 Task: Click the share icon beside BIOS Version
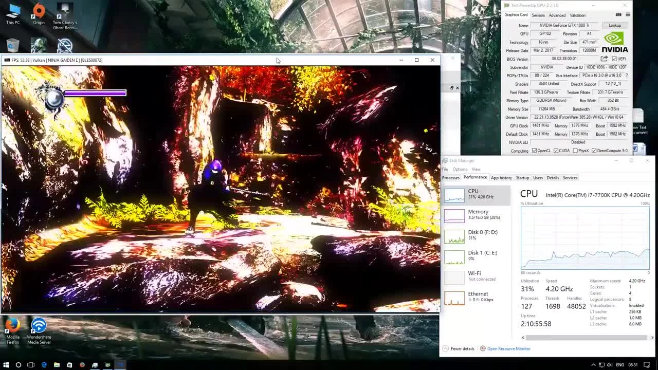[605, 59]
